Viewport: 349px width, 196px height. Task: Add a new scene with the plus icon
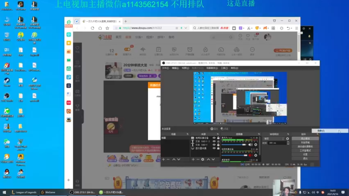[x=163, y=159]
